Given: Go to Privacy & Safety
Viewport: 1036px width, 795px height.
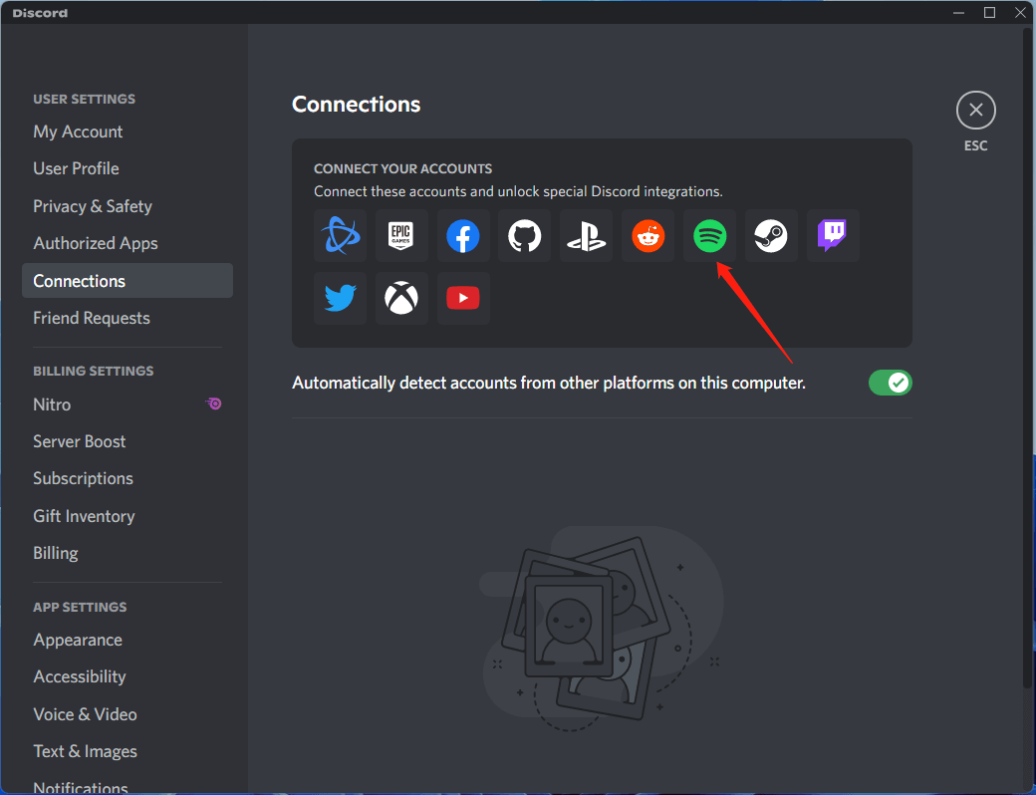Looking at the screenshot, I should [x=128, y=206].
